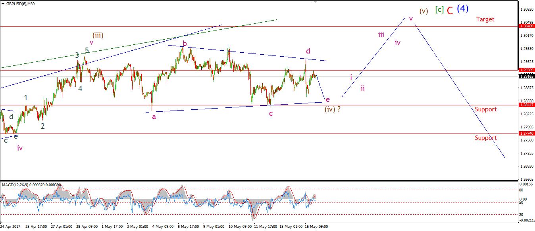Select the Support label near 1.28447 line

click(x=486, y=109)
